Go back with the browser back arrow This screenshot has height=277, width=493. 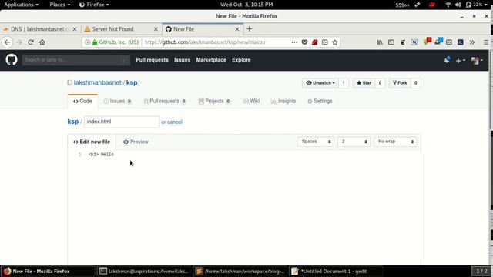click(x=7, y=42)
